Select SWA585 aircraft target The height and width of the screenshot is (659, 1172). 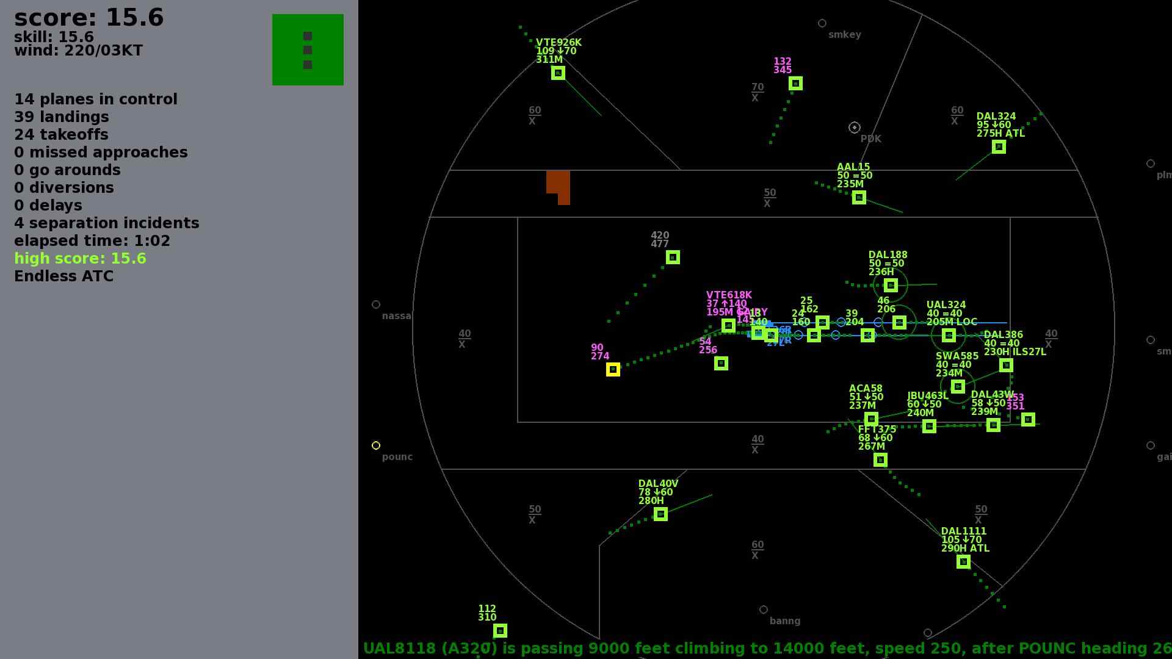pos(958,386)
